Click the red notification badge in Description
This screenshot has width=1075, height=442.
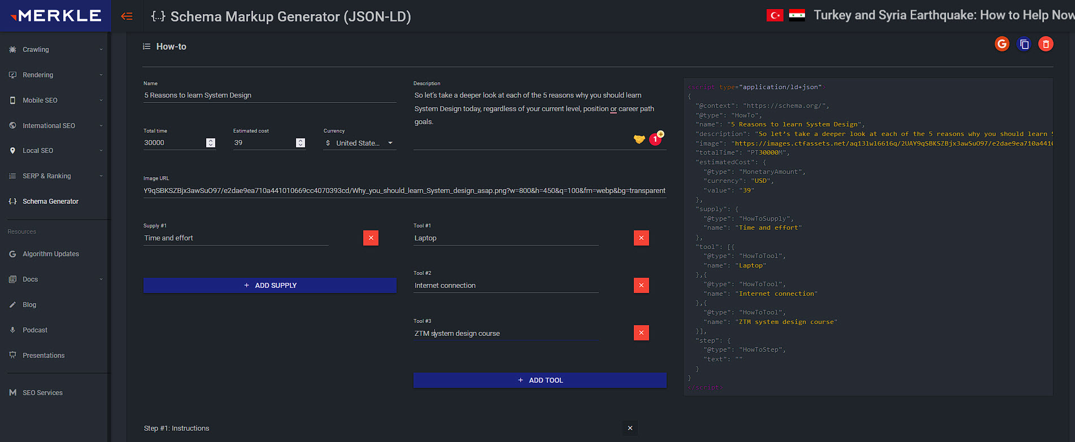coord(655,139)
